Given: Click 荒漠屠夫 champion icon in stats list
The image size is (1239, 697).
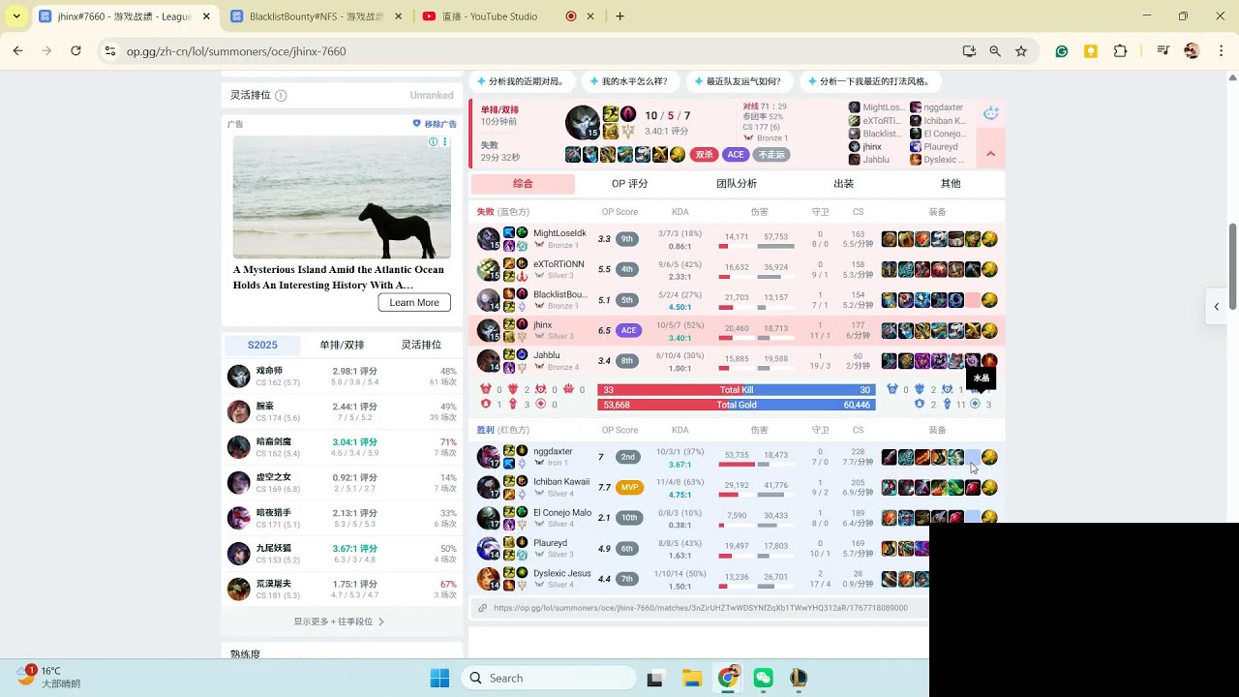Looking at the screenshot, I should pyautogui.click(x=239, y=590).
